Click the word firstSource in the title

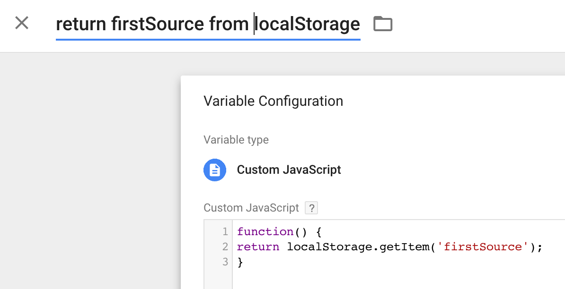pyautogui.click(x=158, y=25)
